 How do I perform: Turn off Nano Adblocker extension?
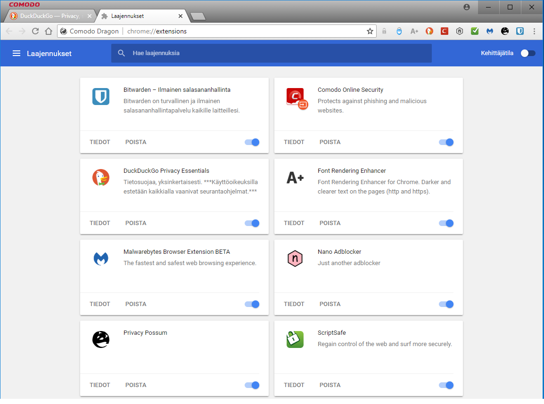click(x=446, y=304)
